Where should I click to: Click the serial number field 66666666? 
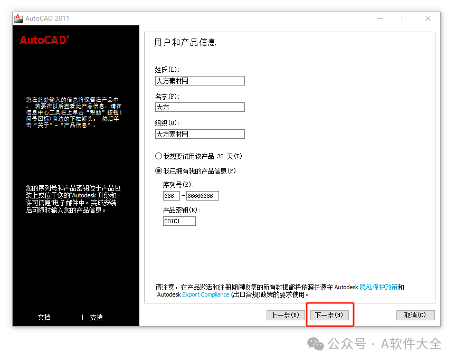(x=203, y=196)
